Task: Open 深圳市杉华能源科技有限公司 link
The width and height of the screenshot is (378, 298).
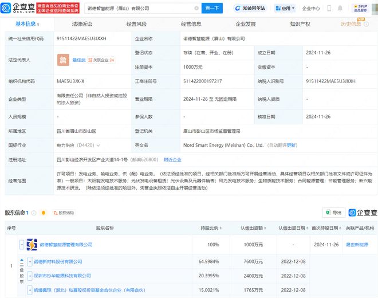Action: pos(62,276)
